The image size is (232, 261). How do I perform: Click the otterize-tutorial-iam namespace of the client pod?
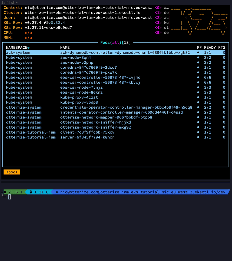coord(31,132)
